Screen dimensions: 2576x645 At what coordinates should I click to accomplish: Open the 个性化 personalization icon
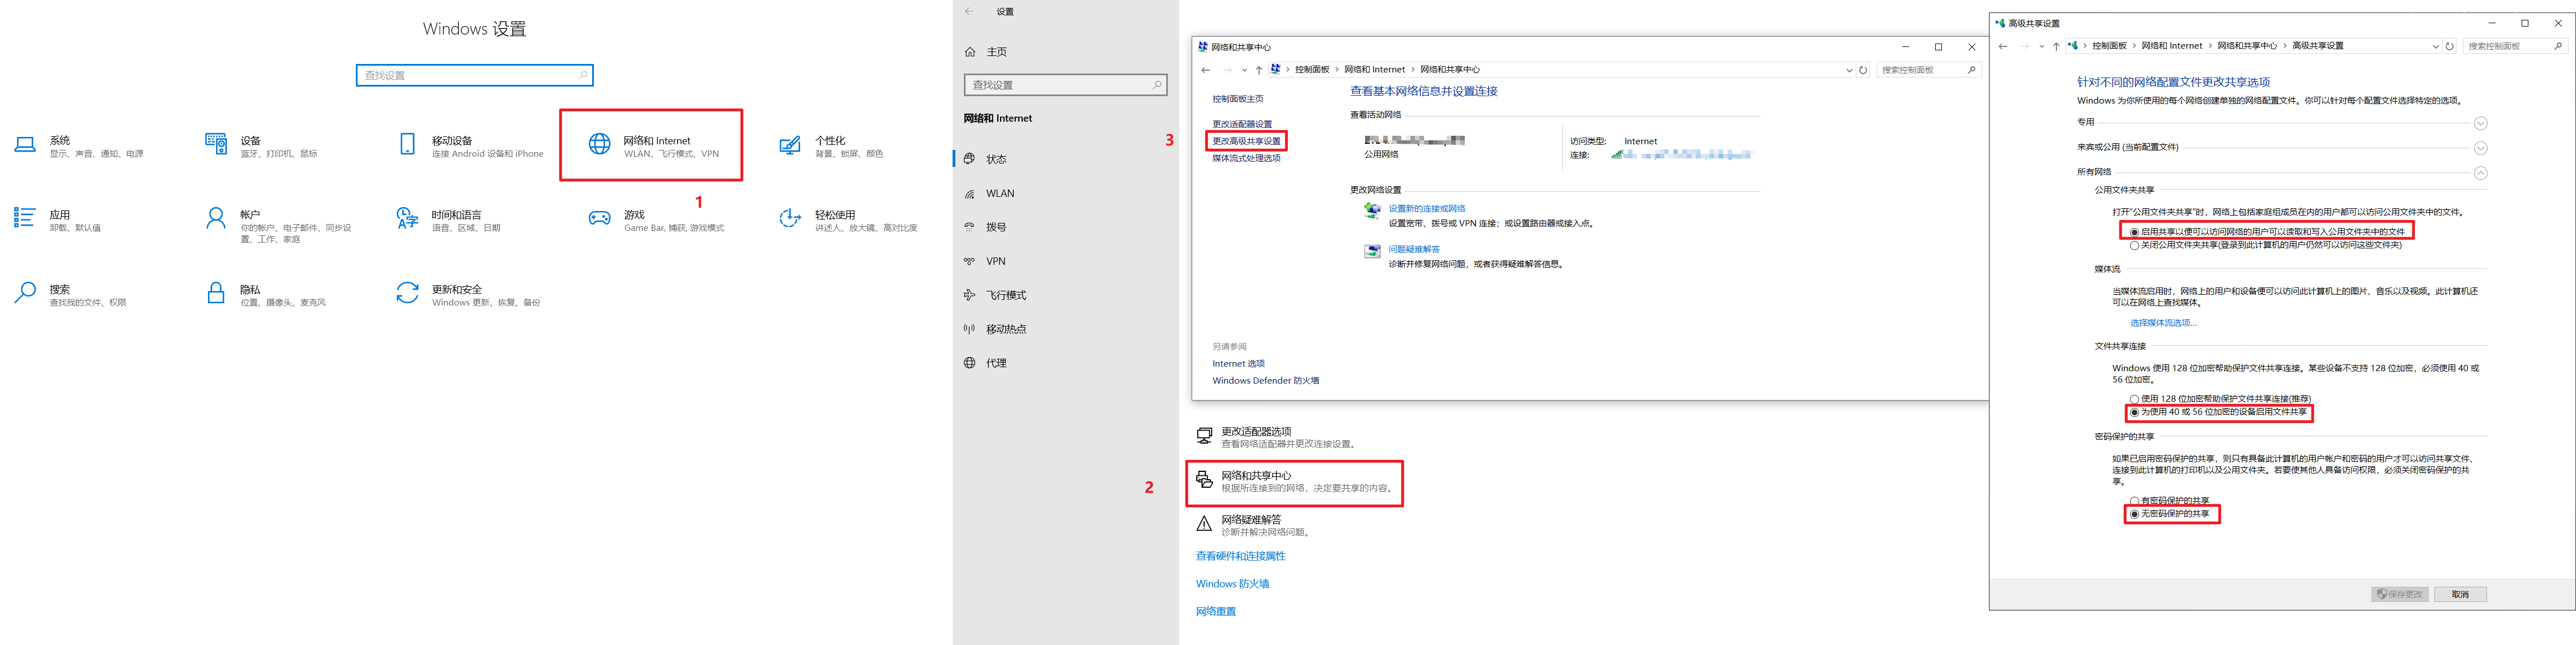(790, 146)
